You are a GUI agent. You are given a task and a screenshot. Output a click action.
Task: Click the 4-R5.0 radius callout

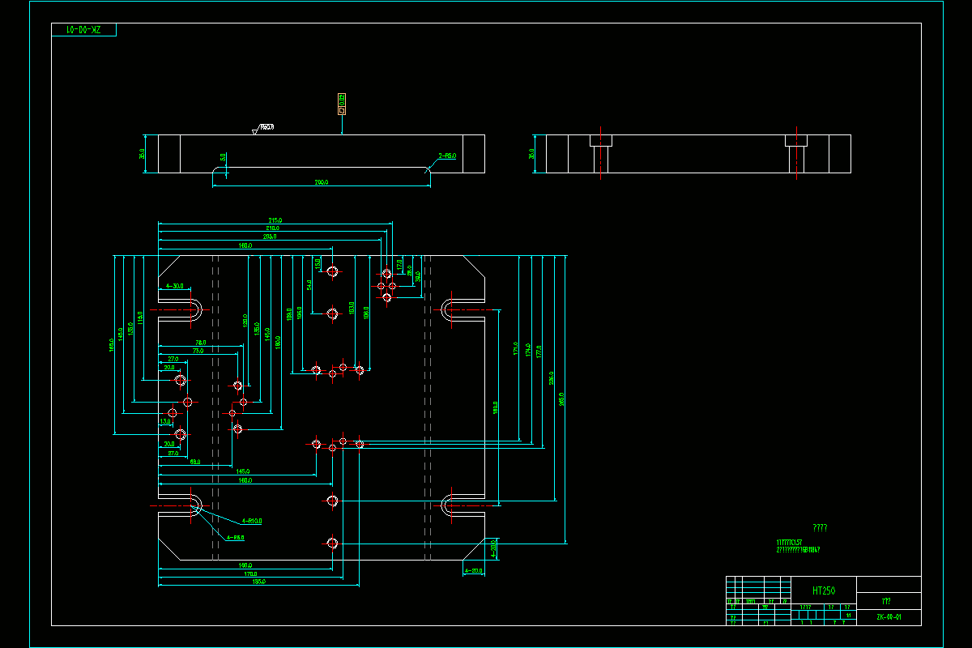(236, 537)
